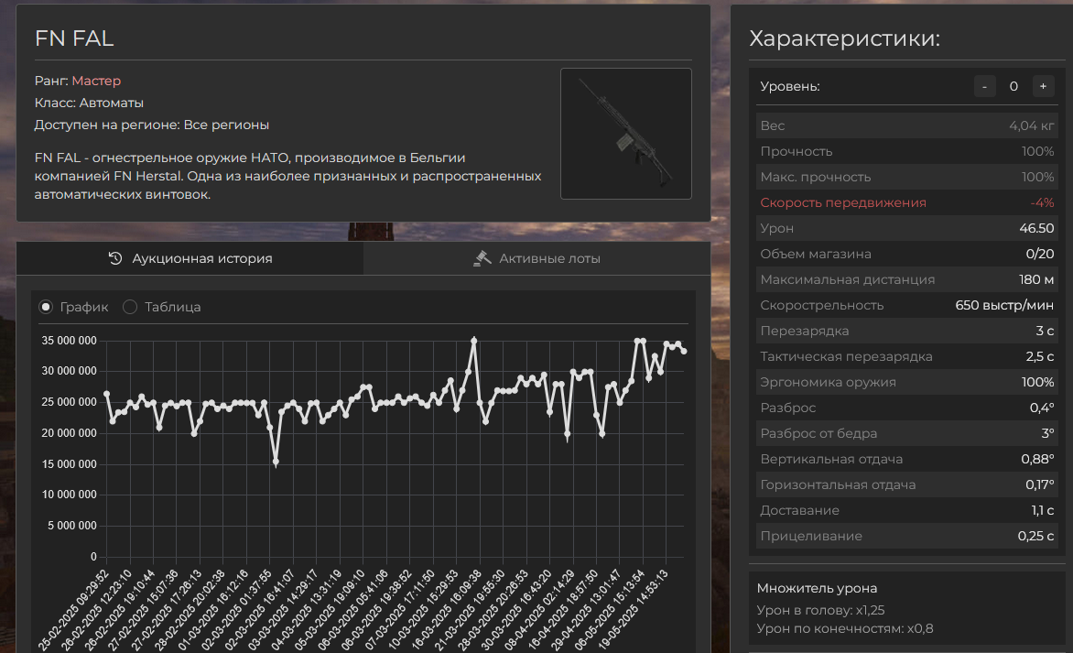Image resolution: width=1073 pixels, height=653 pixels.
Task: Click the 15 000 000 axis label
Action: click(x=69, y=464)
